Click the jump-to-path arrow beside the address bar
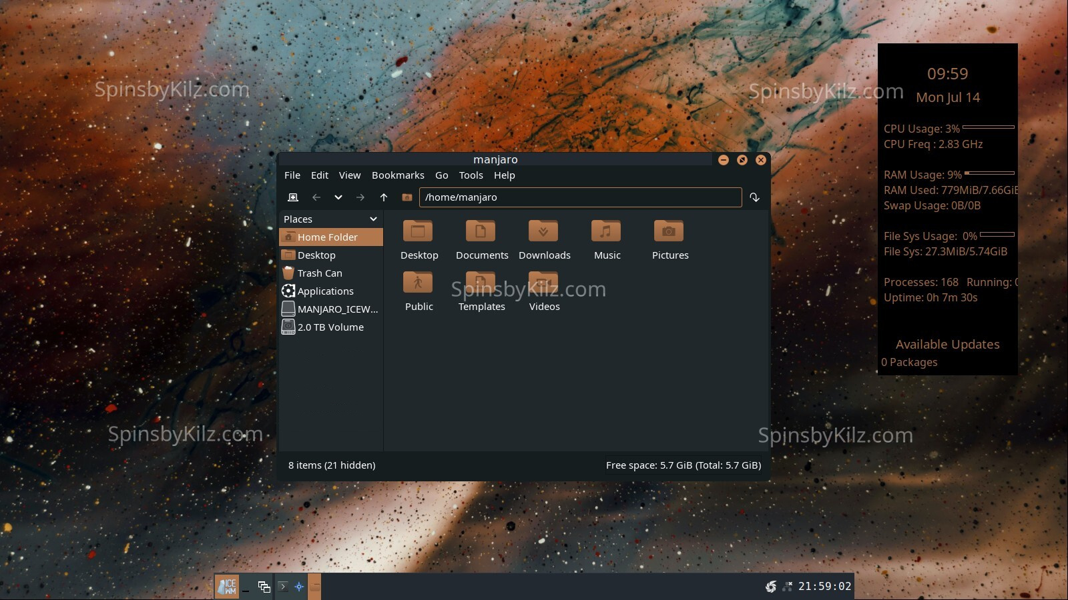The width and height of the screenshot is (1068, 600). (x=755, y=197)
